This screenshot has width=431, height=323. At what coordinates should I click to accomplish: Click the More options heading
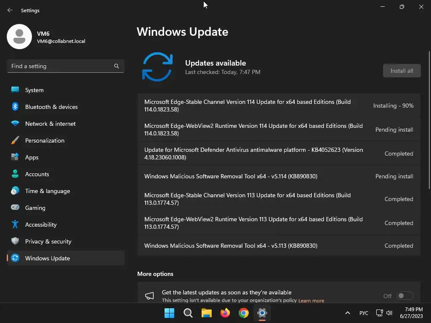pos(155,274)
